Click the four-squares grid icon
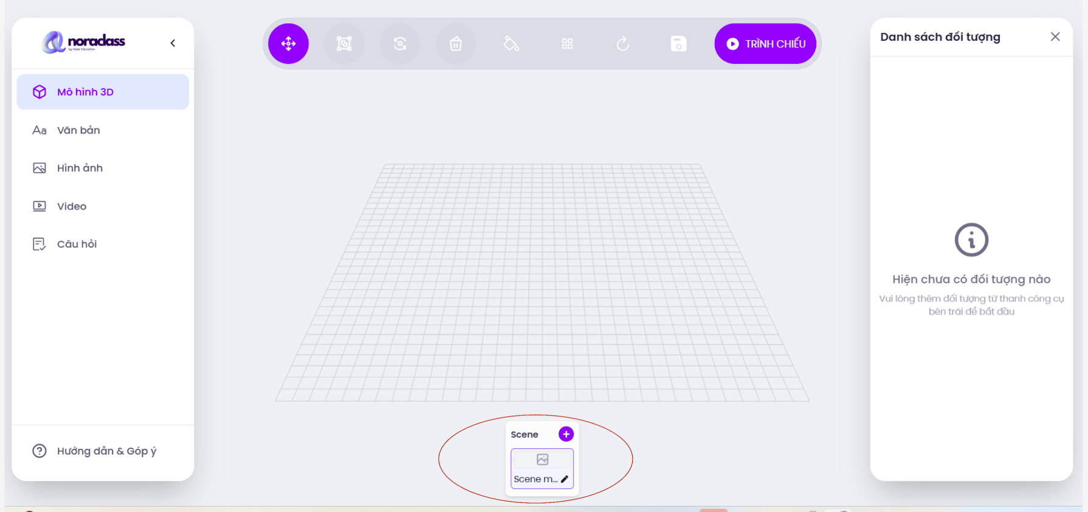This screenshot has width=1088, height=512. click(x=567, y=44)
